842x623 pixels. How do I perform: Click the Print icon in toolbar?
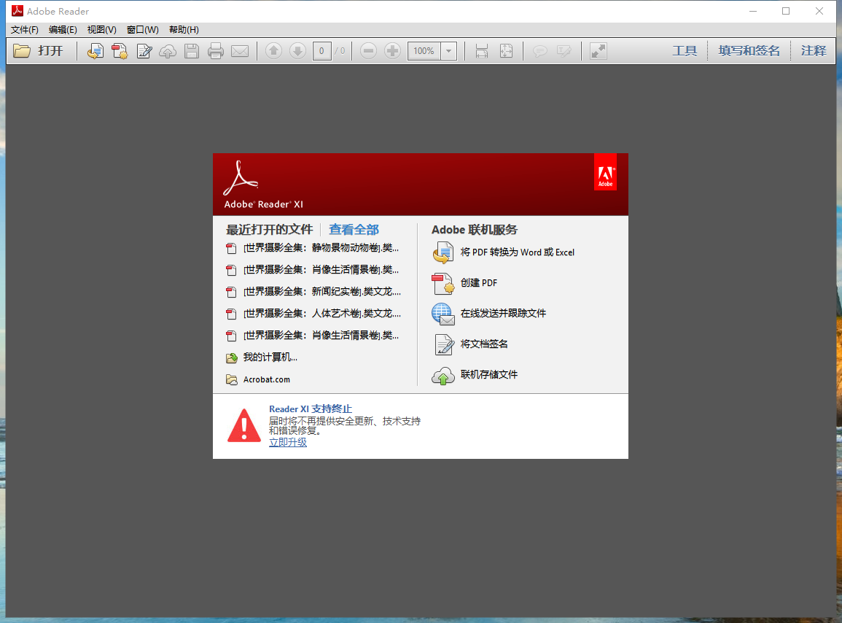coord(216,51)
